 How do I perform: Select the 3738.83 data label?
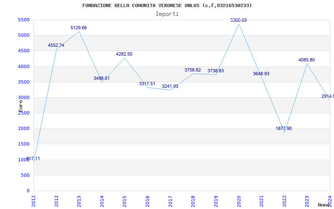click(215, 71)
